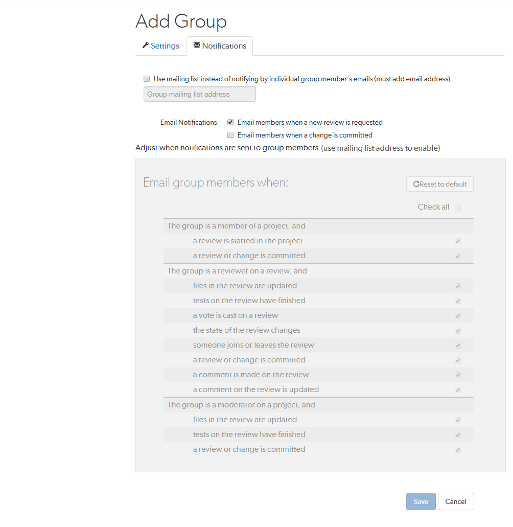The height and width of the screenshot is (527, 513).
Task: Switch to the Settings tab
Action: tap(165, 45)
